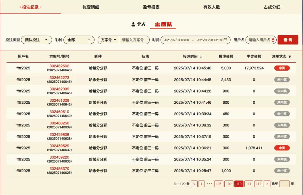This screenshot has width=303, height=195.
Task: Select current page 110
Action: tap(239, 184)
